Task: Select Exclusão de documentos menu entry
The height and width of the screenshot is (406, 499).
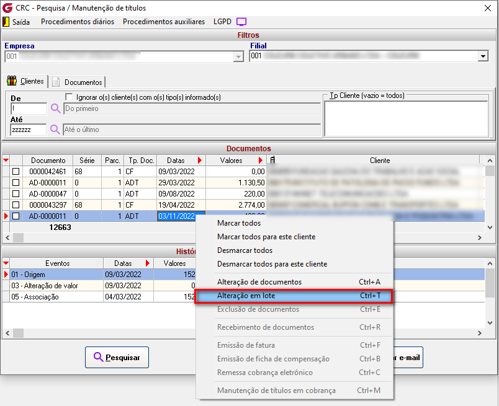Action: 294,309
